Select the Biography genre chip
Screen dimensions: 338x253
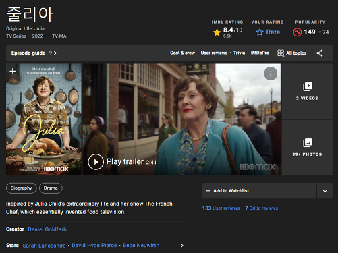click(22, 188)
